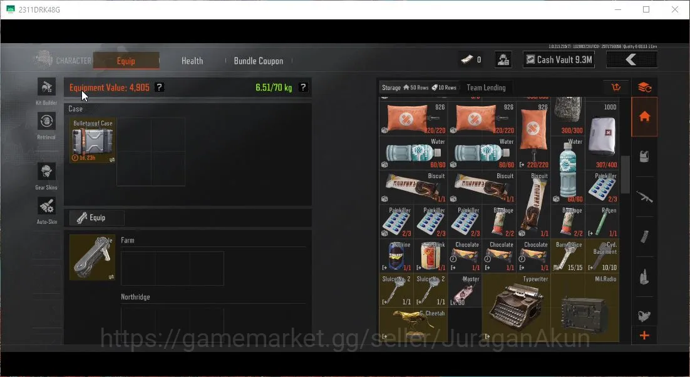
Task: Click the 2311DRK48G window app icon
Action: (x=11, y=9)
